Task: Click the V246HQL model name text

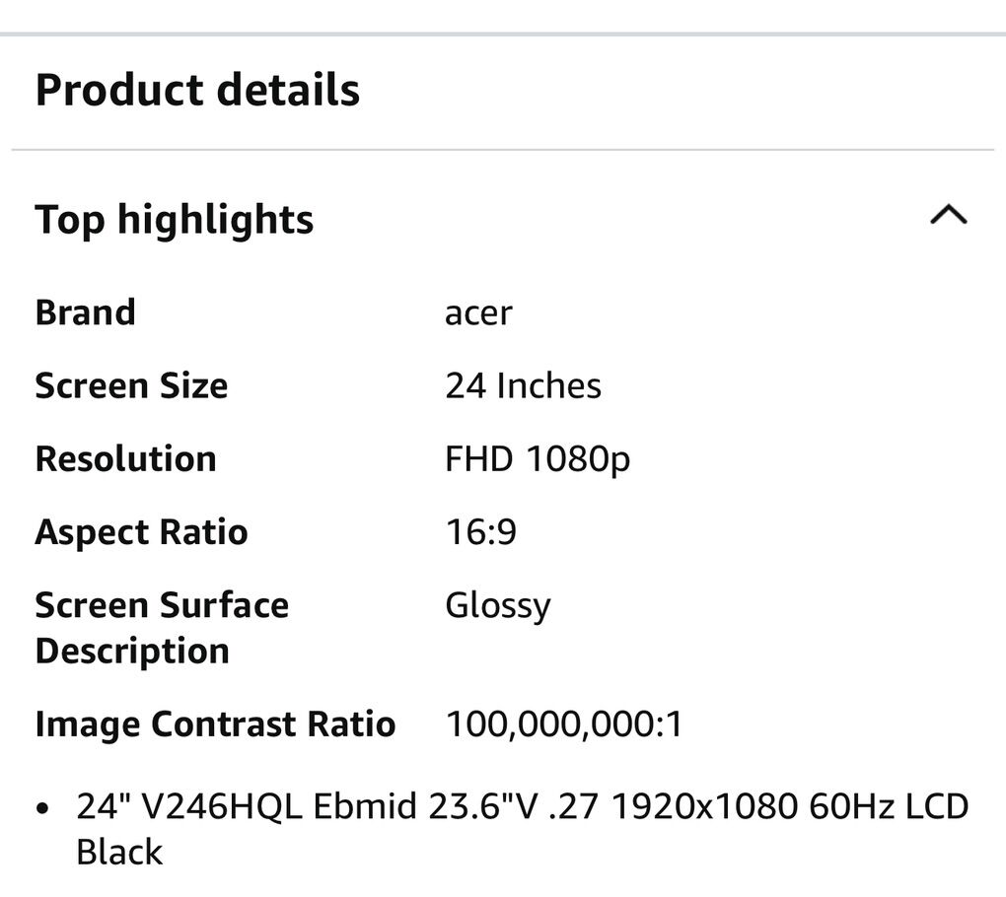Action: 223,806
